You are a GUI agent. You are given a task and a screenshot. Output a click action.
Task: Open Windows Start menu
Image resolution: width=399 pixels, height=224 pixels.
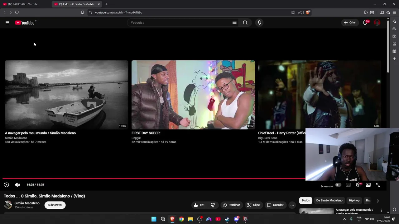[x=154, y=219]
